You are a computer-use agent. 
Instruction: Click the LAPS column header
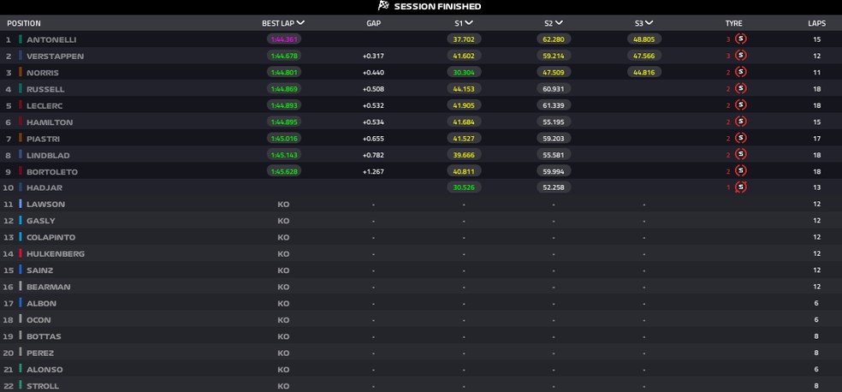tap(817, 23)
